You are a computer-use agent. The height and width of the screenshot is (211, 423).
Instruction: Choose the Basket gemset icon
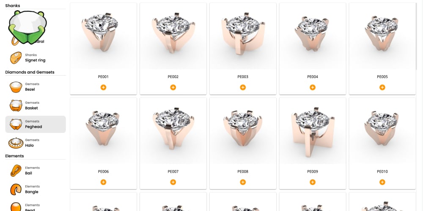16,105
